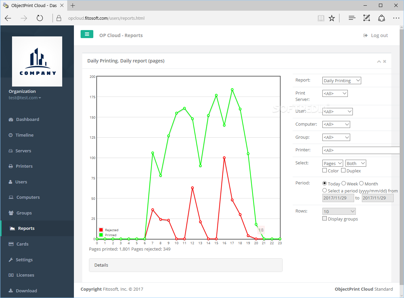The image size is (404, 298).
Task: Click the Groups people icon
Action: click(x=11, y=213)
